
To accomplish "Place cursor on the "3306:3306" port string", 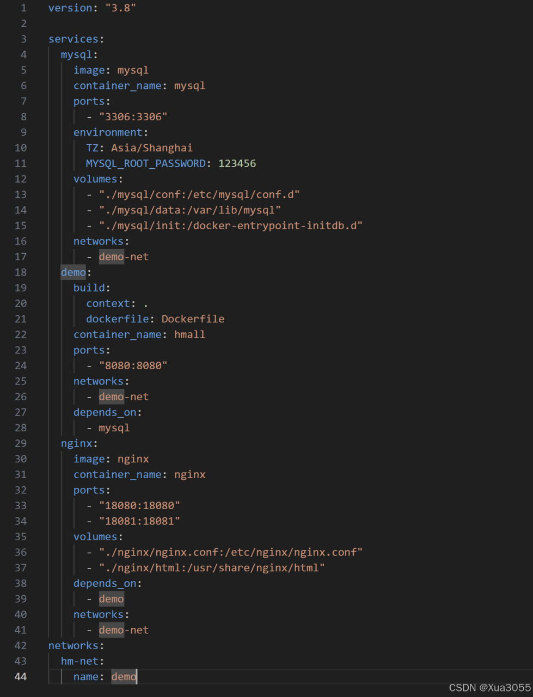I will tap(133, 117).
